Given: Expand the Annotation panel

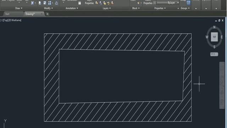Looking at the screenshot, I should pos(72,8).
